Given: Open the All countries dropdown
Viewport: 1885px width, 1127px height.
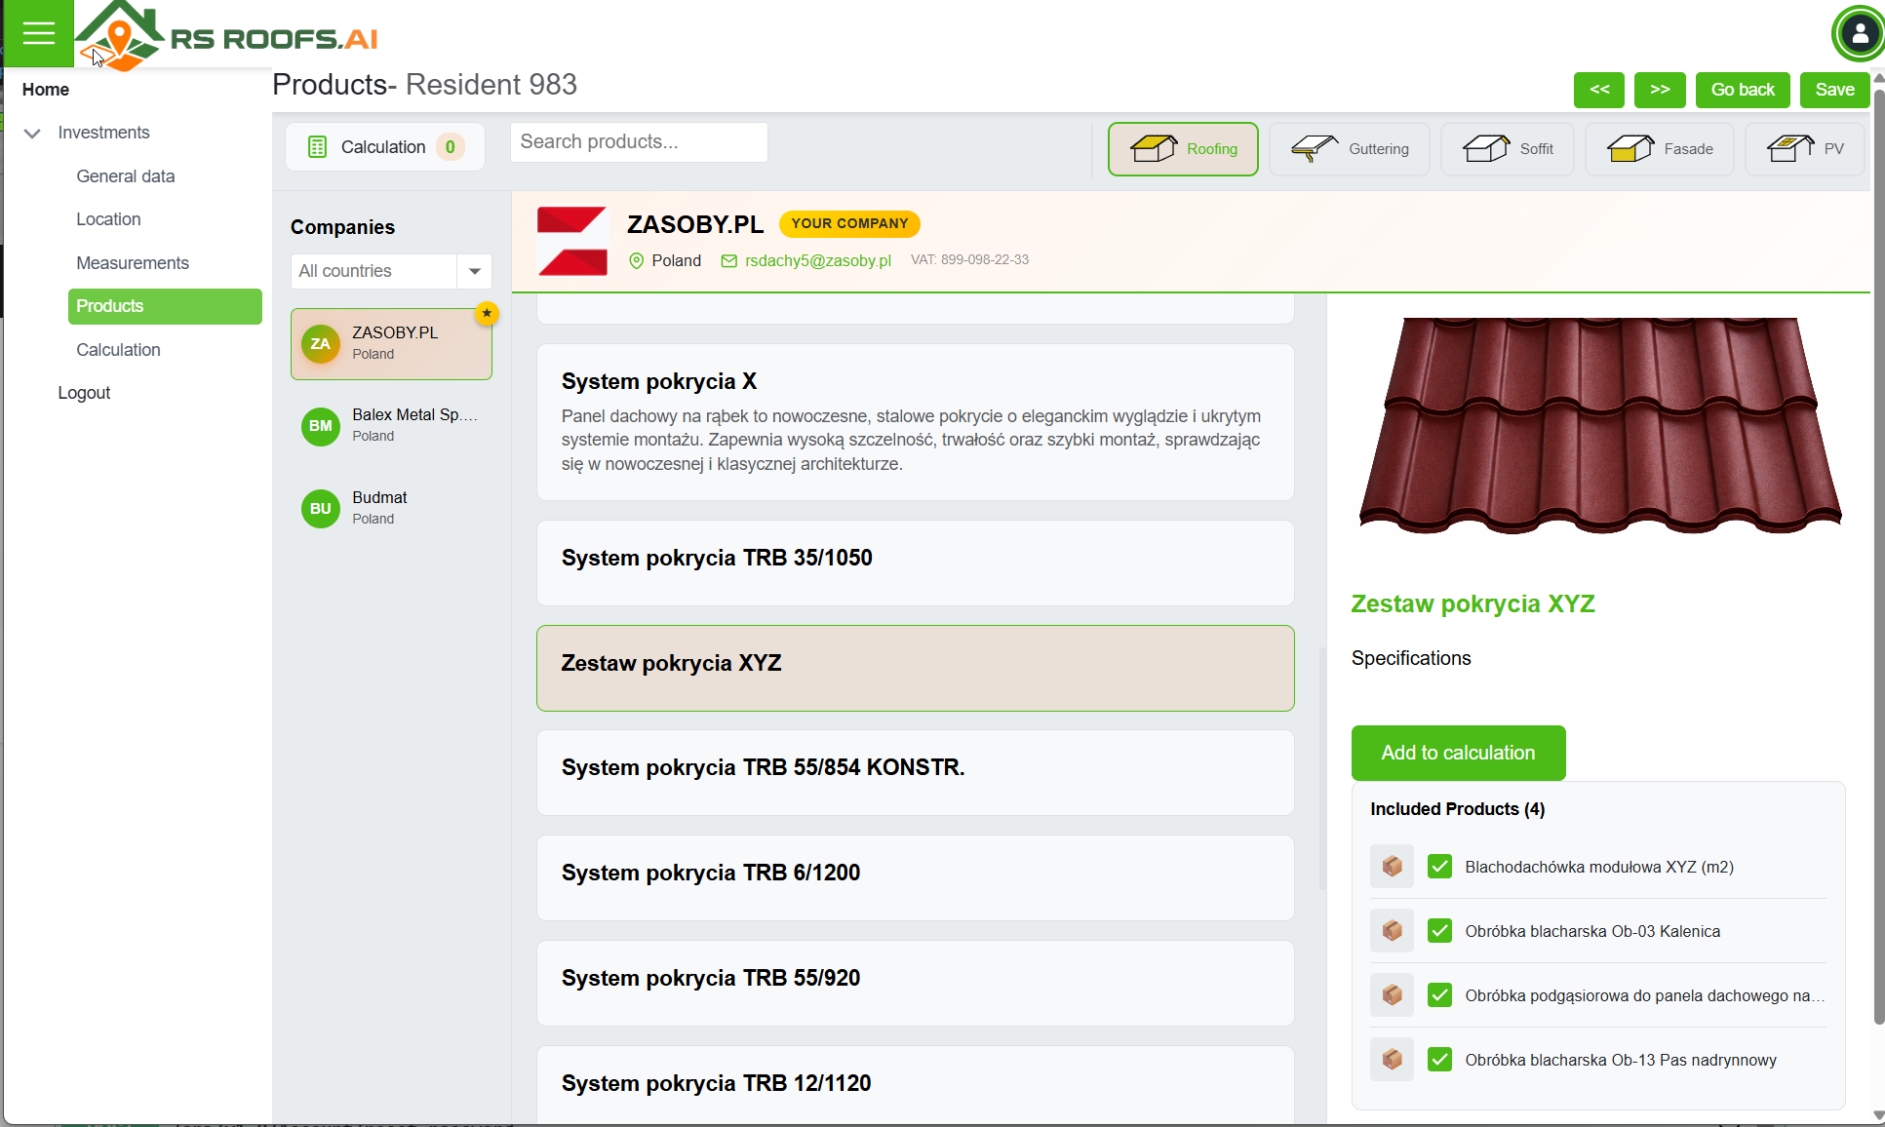Looking at the screenshot, I should [474, 271].
